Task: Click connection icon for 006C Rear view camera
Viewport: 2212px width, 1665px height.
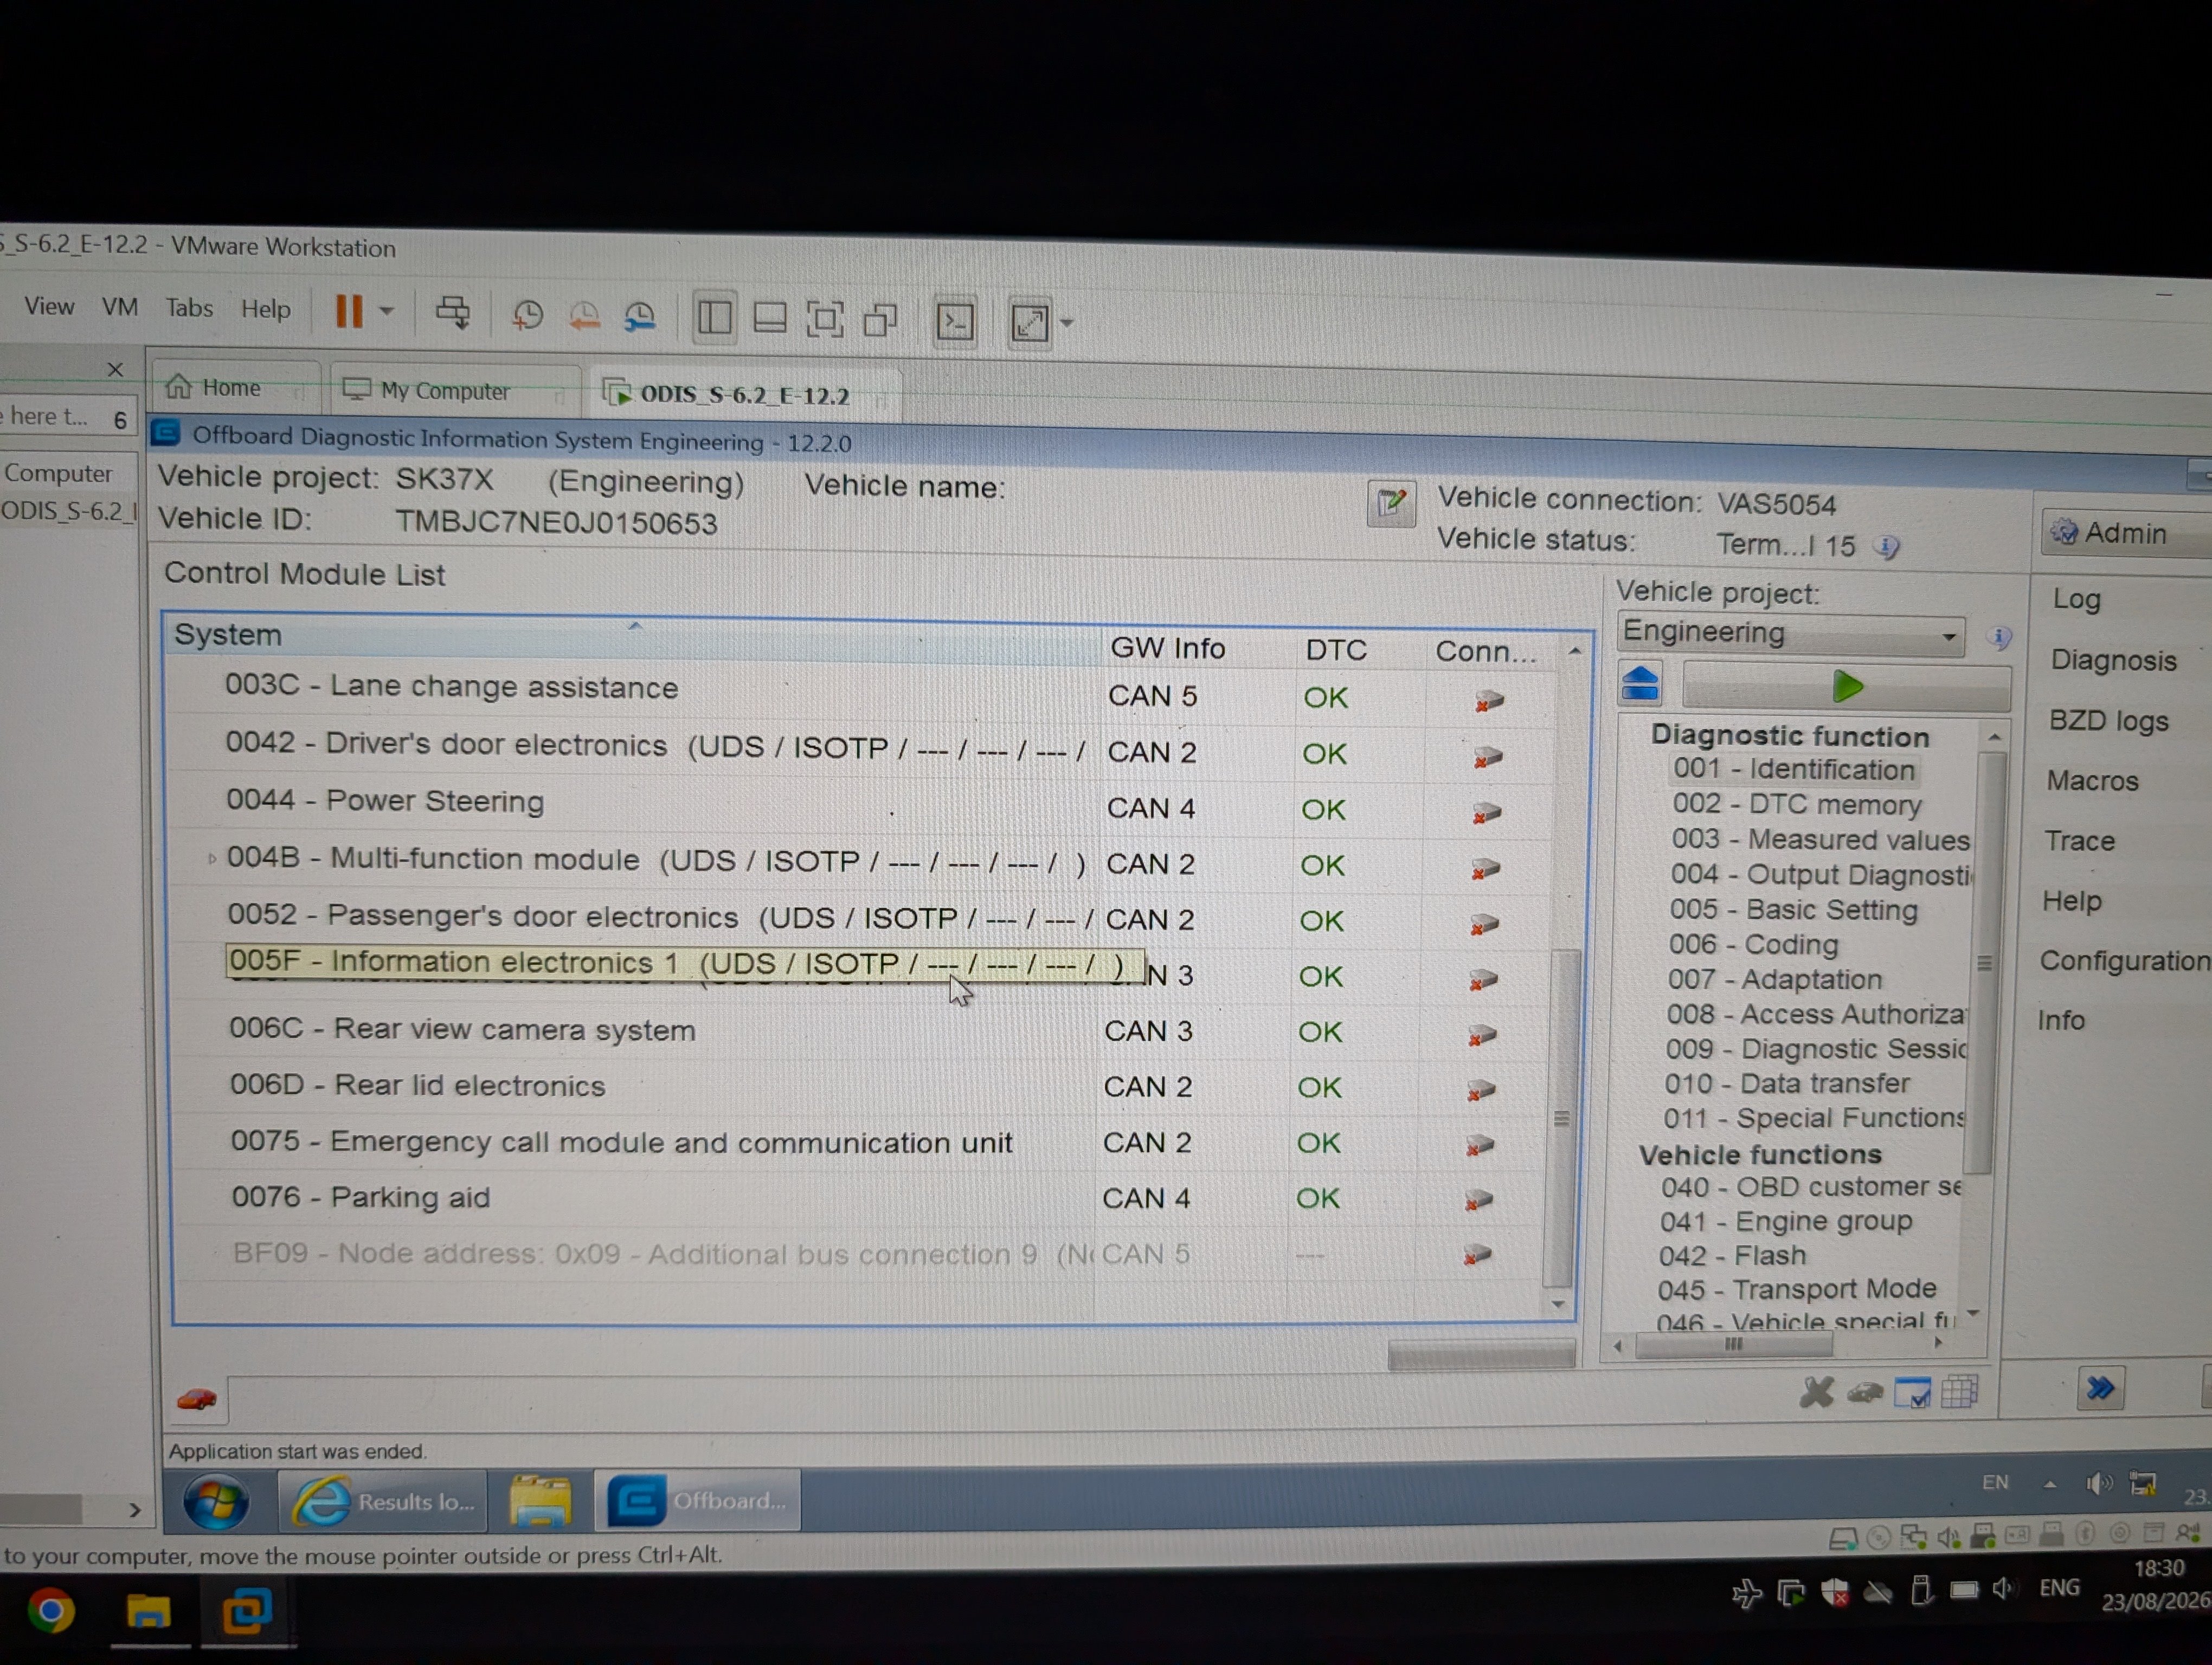Action: coord(1482,1035)
